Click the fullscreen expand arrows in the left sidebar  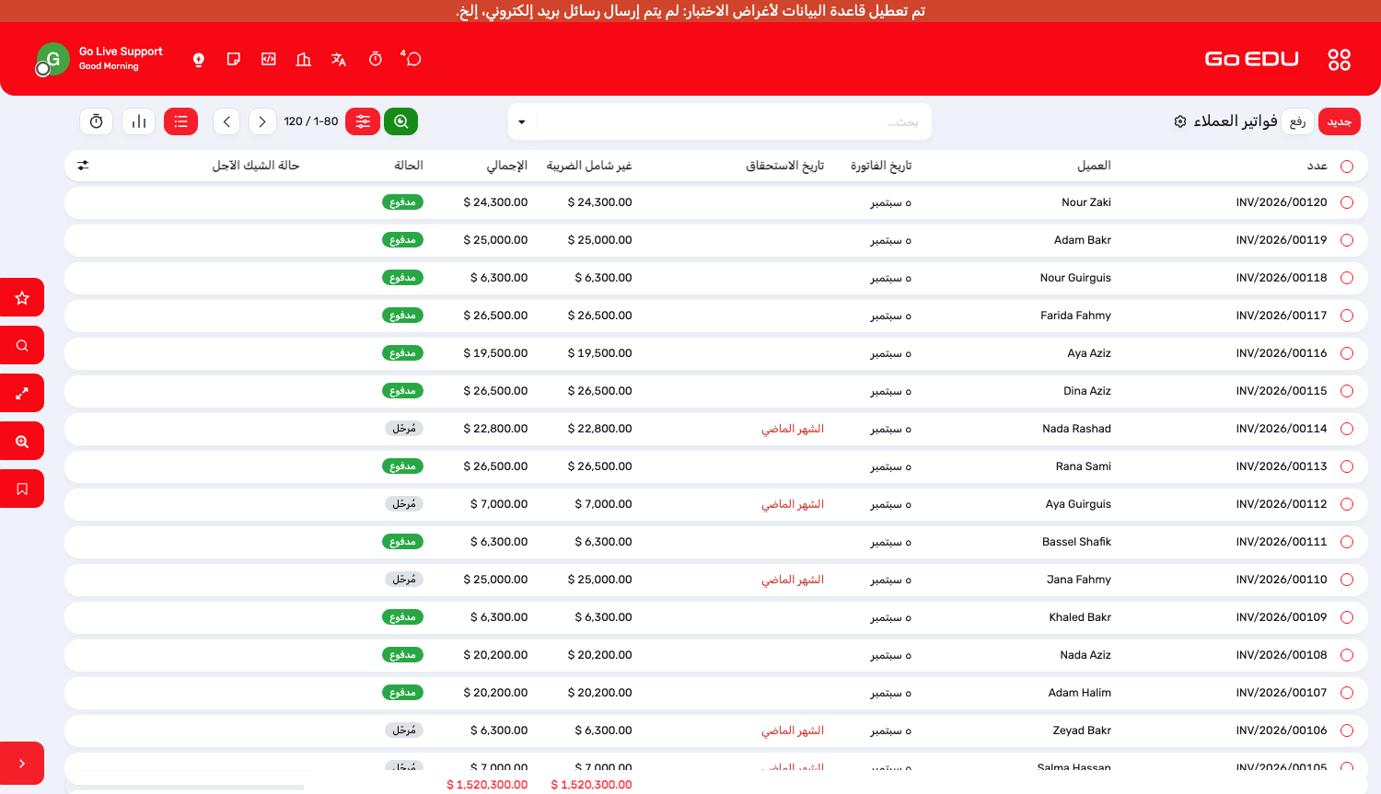pos(22,394)
